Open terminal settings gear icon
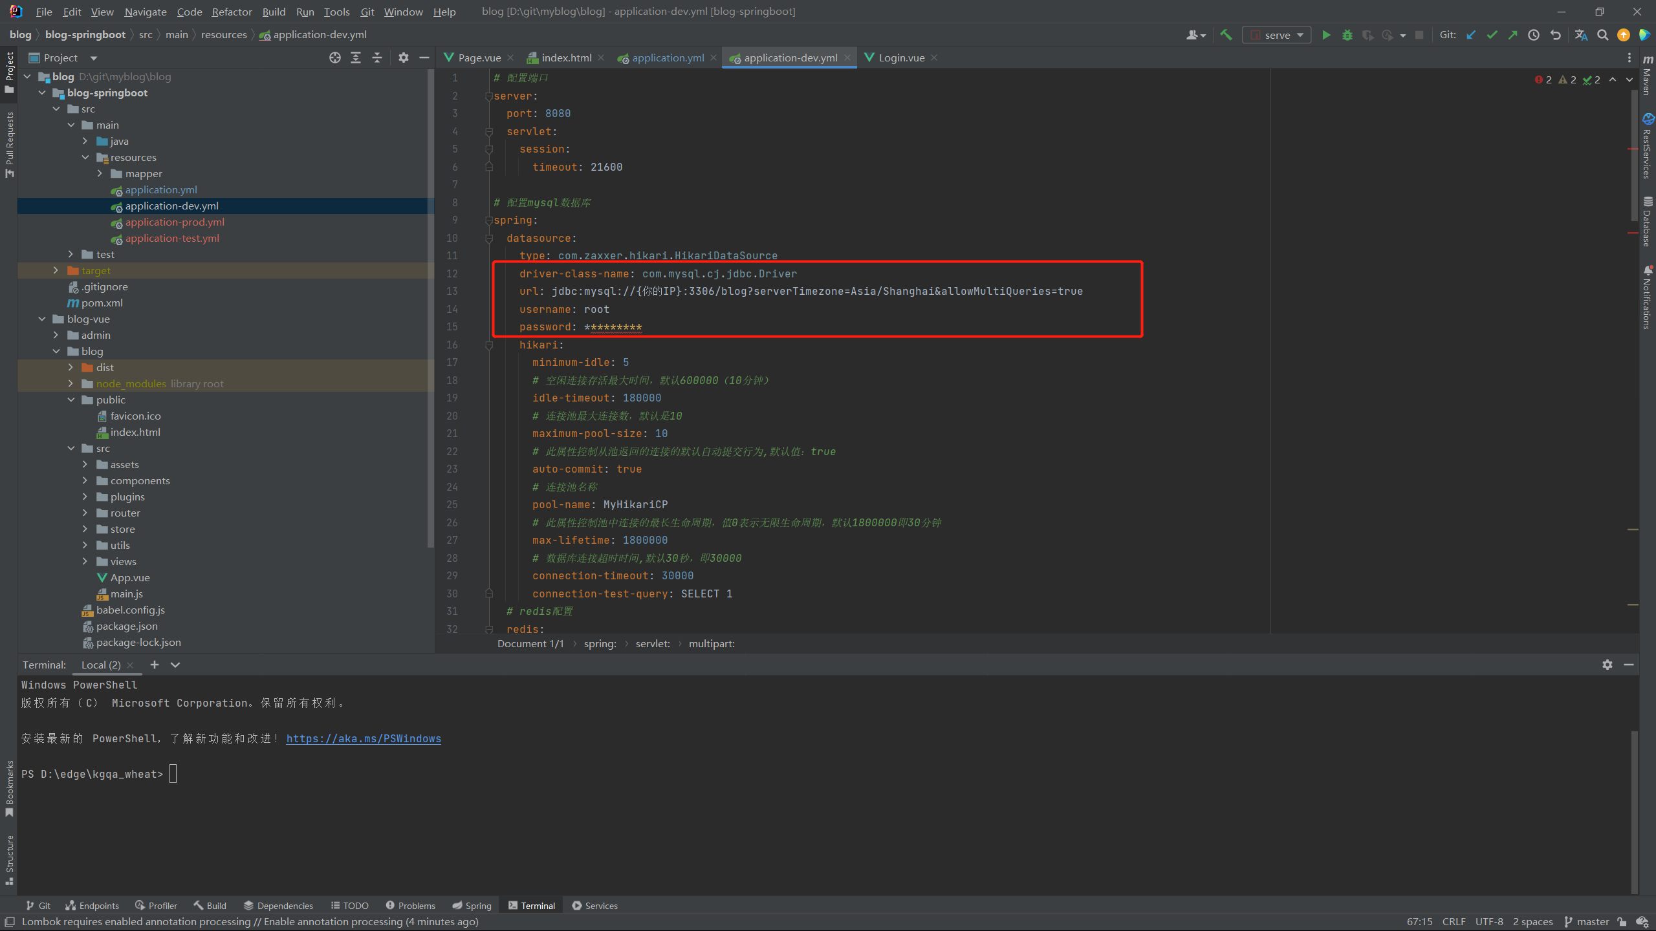The width and height of the screenshot is (1656, 931). pos(1607,665)
